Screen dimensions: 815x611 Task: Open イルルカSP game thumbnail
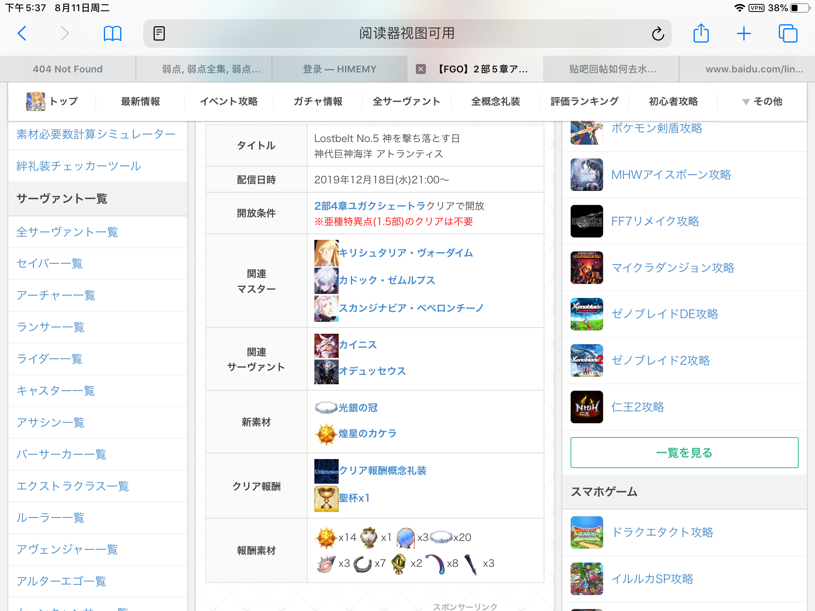587,579
